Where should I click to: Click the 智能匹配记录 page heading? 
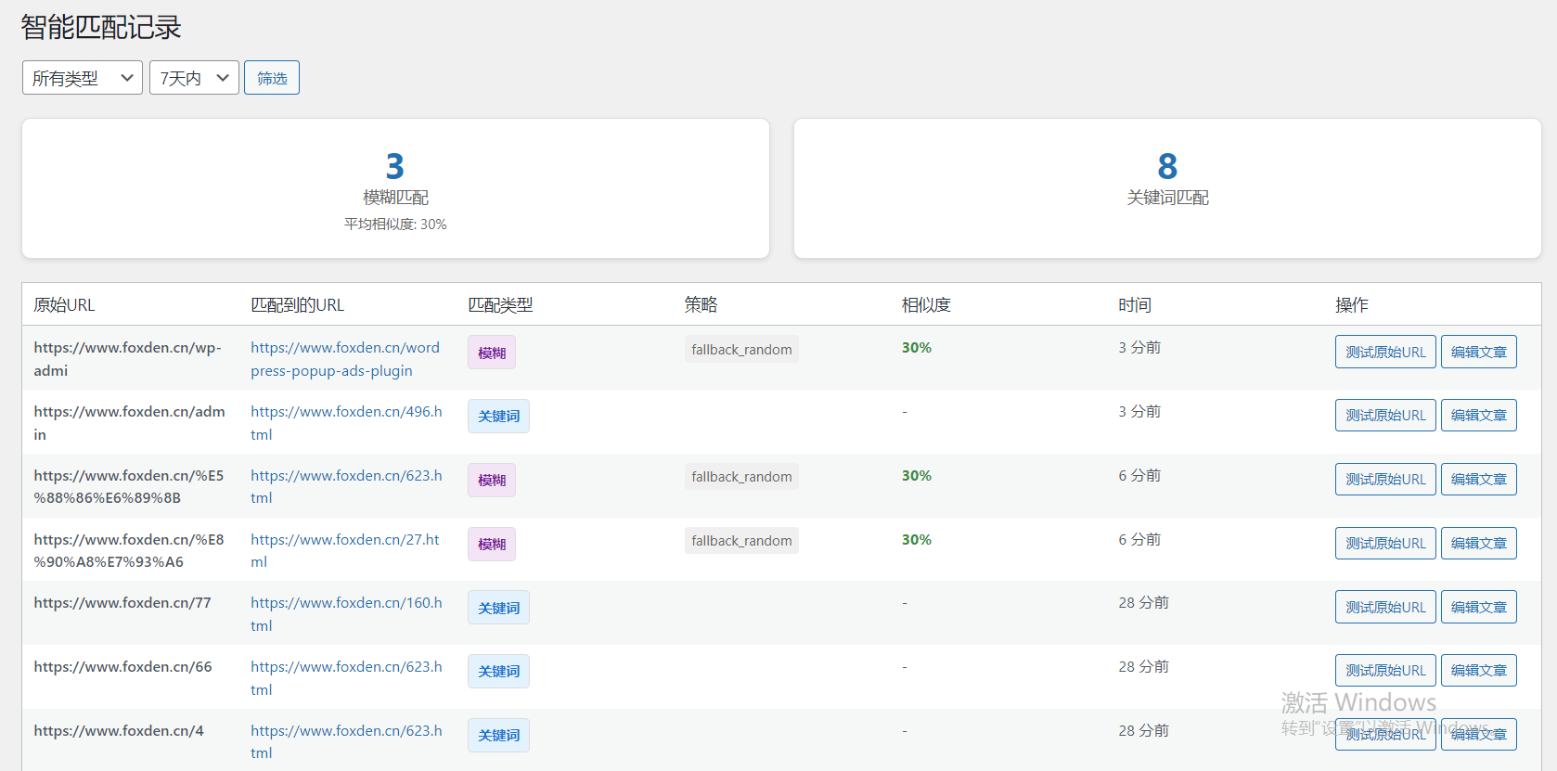point(101,27)
